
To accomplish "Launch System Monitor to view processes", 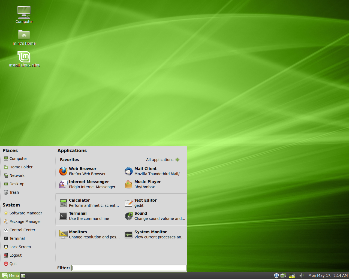I will [150, 234].
